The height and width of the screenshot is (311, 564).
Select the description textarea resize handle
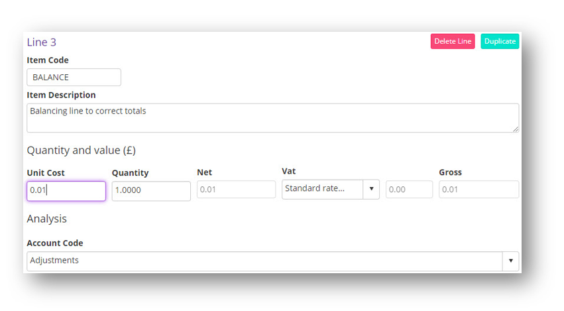click(x=516, y=129)
